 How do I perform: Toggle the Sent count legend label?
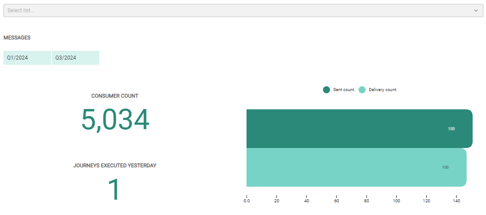click(344, 90)
